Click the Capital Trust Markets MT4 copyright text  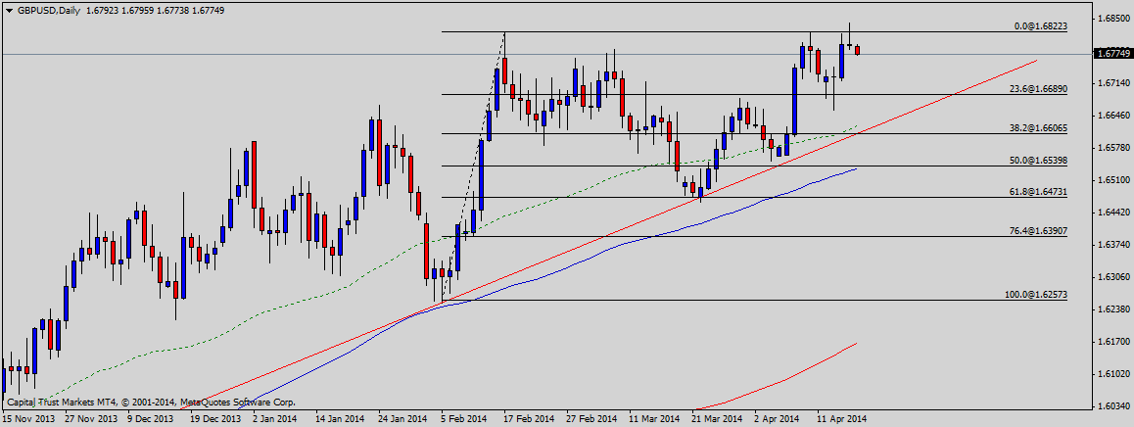pyautogui.click(x=151, y=402)
